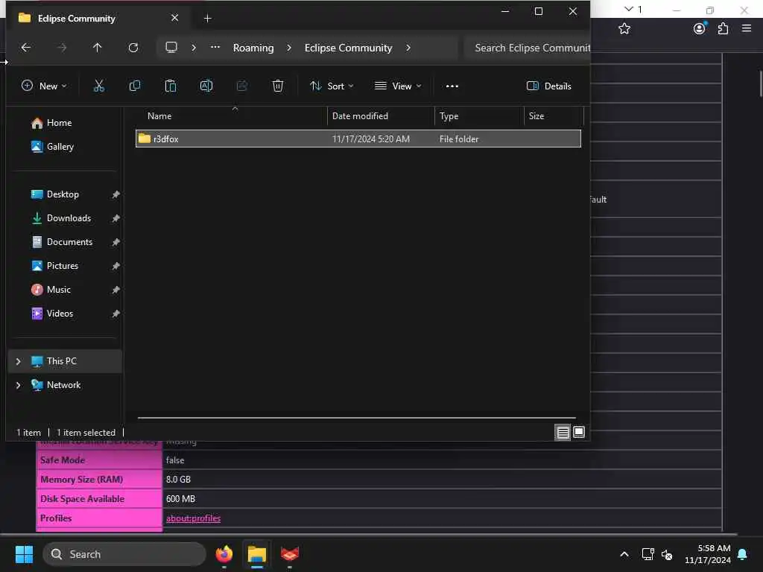The image size is (763, 572).
Task: Go back with the left arrow
Action: (26, 48)
